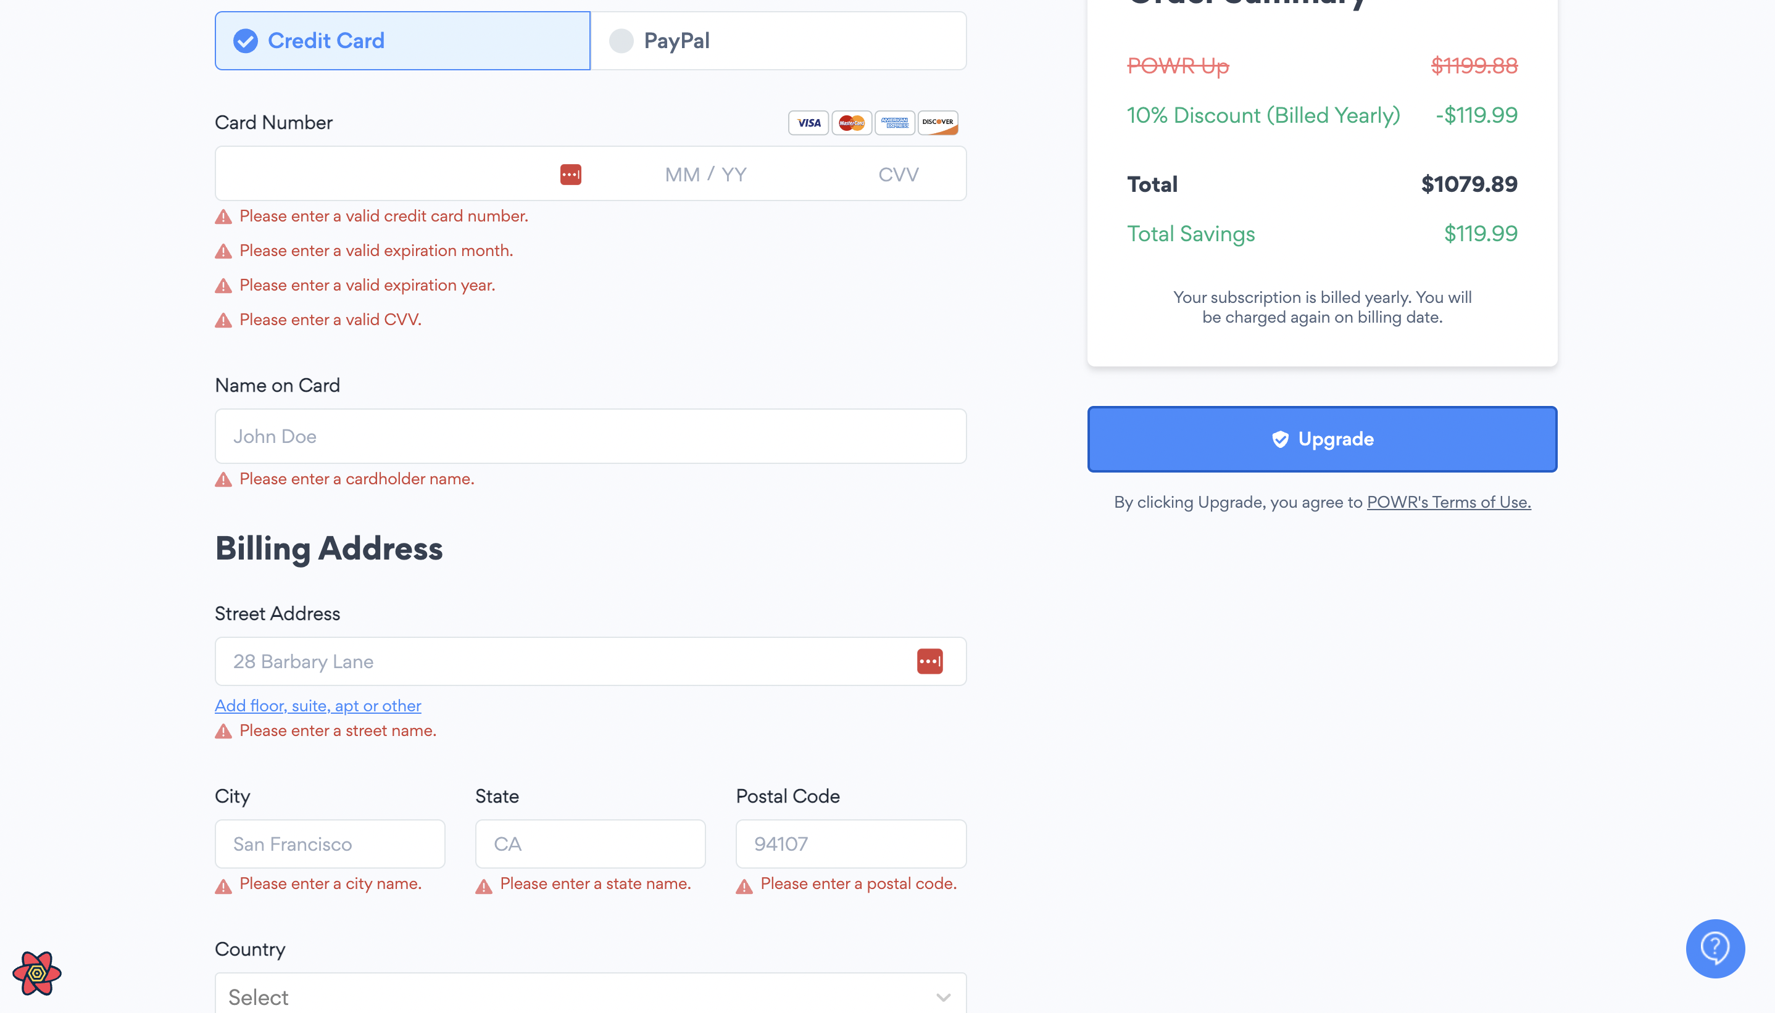Select the Credit Card payment option
Image resolution: width=1775 pixels, height=1013 pixels.
[402, 40]
